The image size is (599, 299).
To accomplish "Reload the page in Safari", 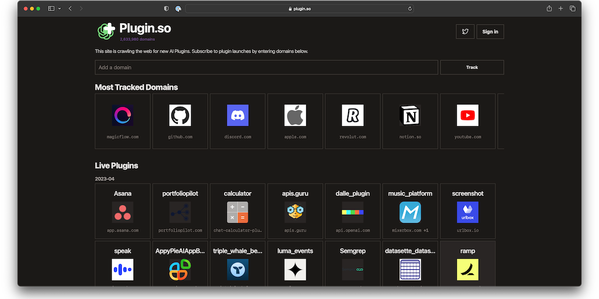I will (410, 9).
